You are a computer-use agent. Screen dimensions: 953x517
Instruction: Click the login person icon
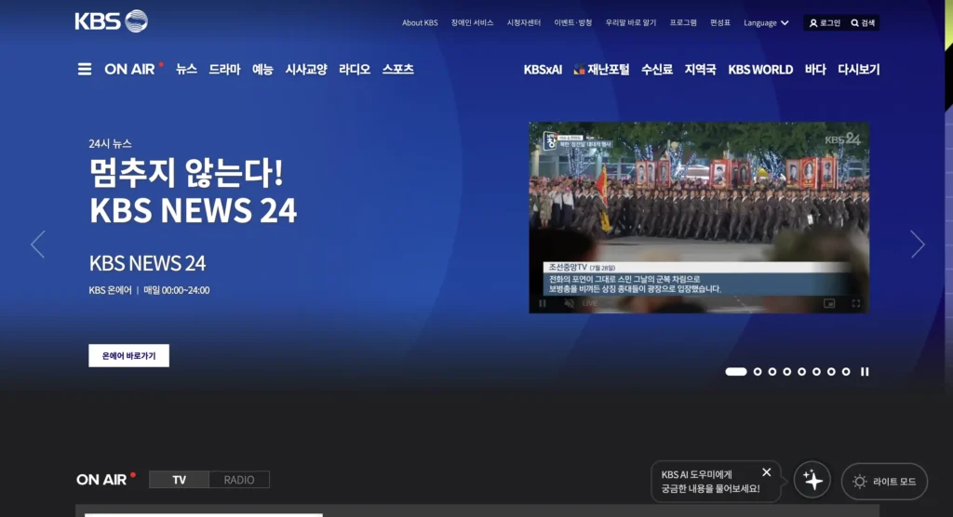(813, 23)
